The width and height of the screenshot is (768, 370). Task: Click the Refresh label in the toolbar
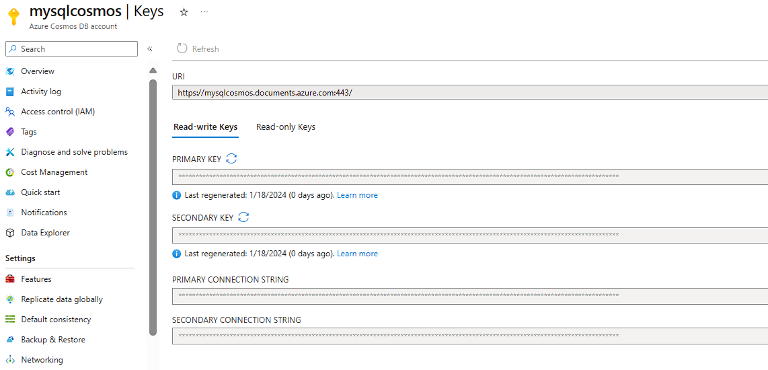[206, 49]
